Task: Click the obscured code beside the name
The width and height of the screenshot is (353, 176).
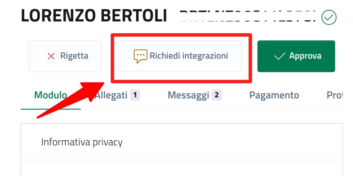Action: click(x=247, y=17)
